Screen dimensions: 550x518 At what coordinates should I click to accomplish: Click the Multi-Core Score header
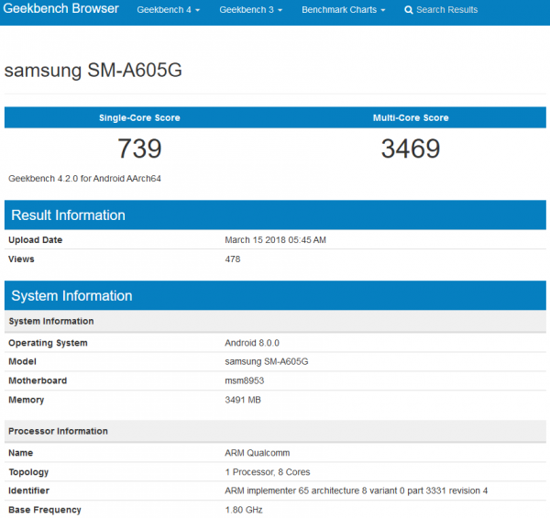[411, 118]
